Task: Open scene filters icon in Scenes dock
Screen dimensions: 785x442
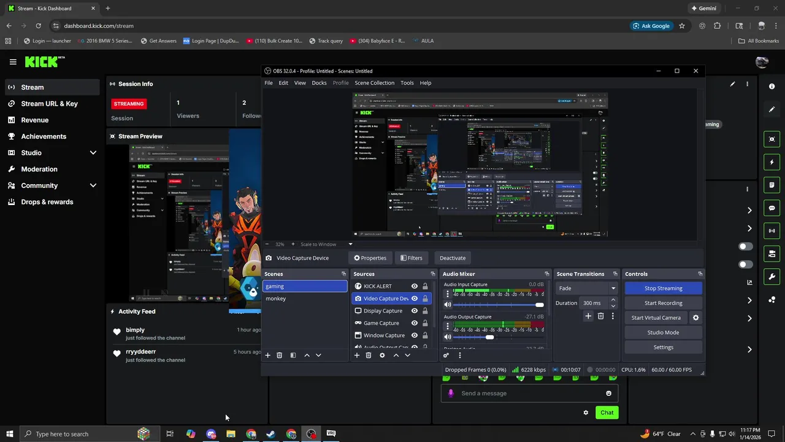Action: click(x=293, y=355)
